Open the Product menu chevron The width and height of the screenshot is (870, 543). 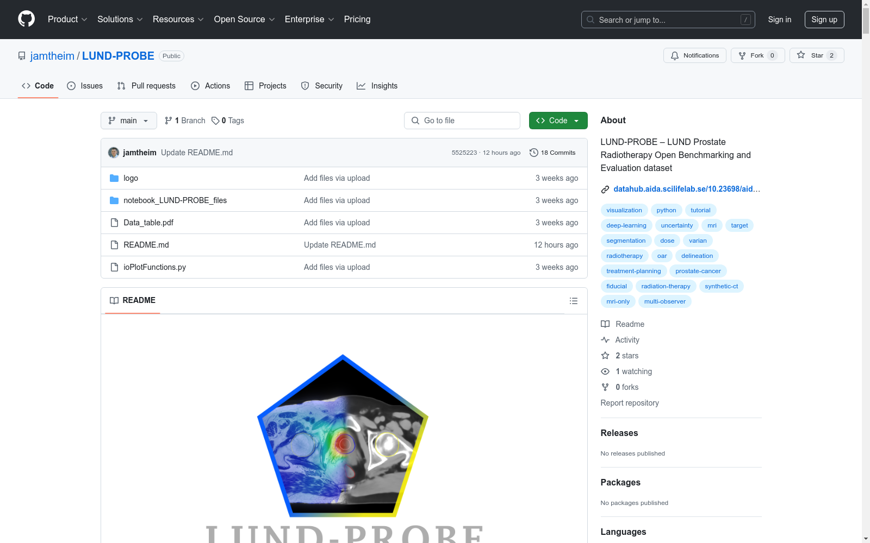[x=84, y=20]
